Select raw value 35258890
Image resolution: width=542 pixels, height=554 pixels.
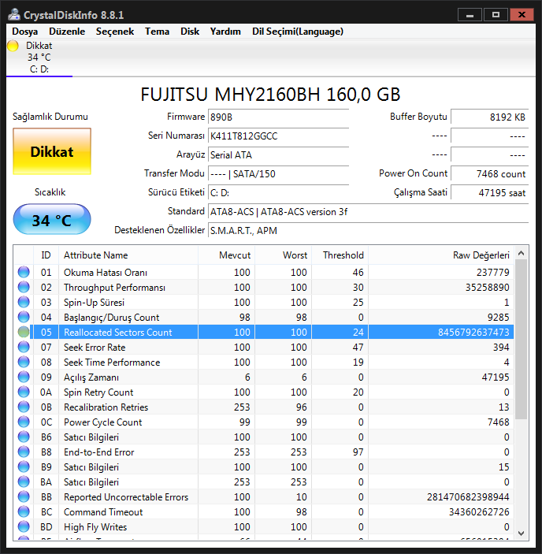pyautogui.click(x=487, y=288)
